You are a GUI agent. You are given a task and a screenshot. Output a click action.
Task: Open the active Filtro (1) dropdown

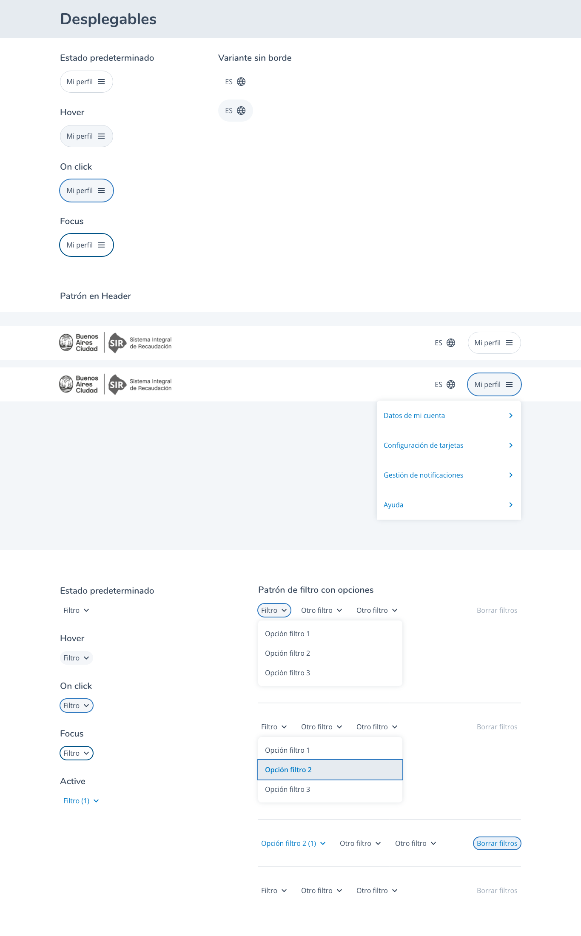tap(81, 801)
